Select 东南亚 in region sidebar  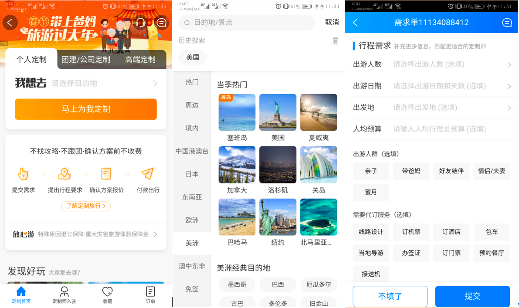[192, 197]
